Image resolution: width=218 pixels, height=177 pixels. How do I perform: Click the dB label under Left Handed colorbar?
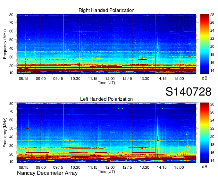(x=205, y=166)
